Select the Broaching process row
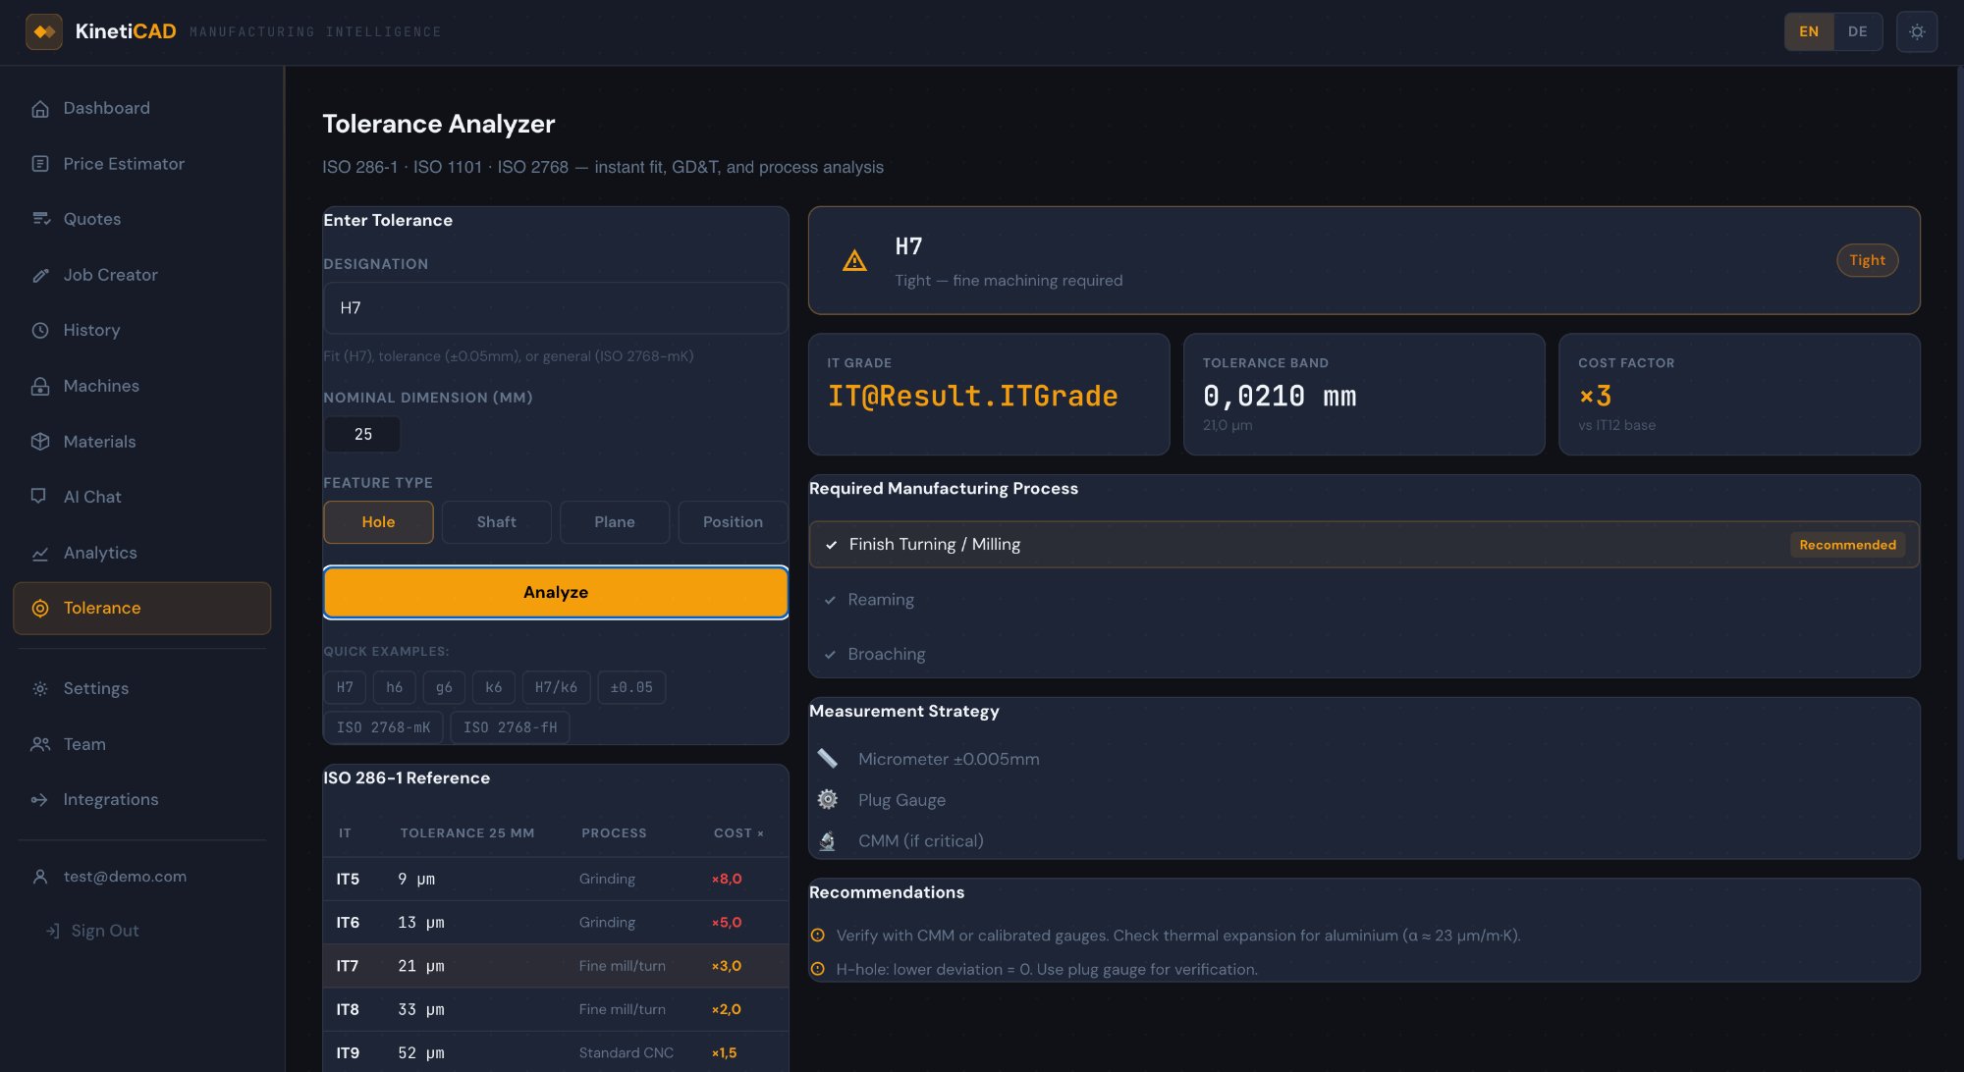1964x1072 pixels. point(886,655)
